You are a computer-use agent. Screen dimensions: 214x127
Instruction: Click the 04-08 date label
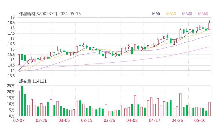(x=132, y=120)
